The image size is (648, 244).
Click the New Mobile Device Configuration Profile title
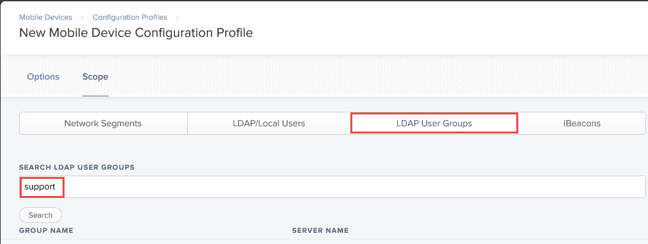[x=136, y=33]
